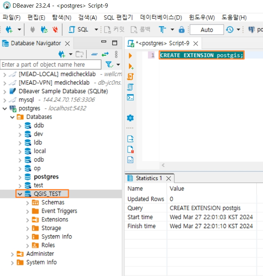Image resolution: width=263 pixels, height=276 pixels.
Task: Click the 롤백 (Rollback) button
Action: coord(141,30)
